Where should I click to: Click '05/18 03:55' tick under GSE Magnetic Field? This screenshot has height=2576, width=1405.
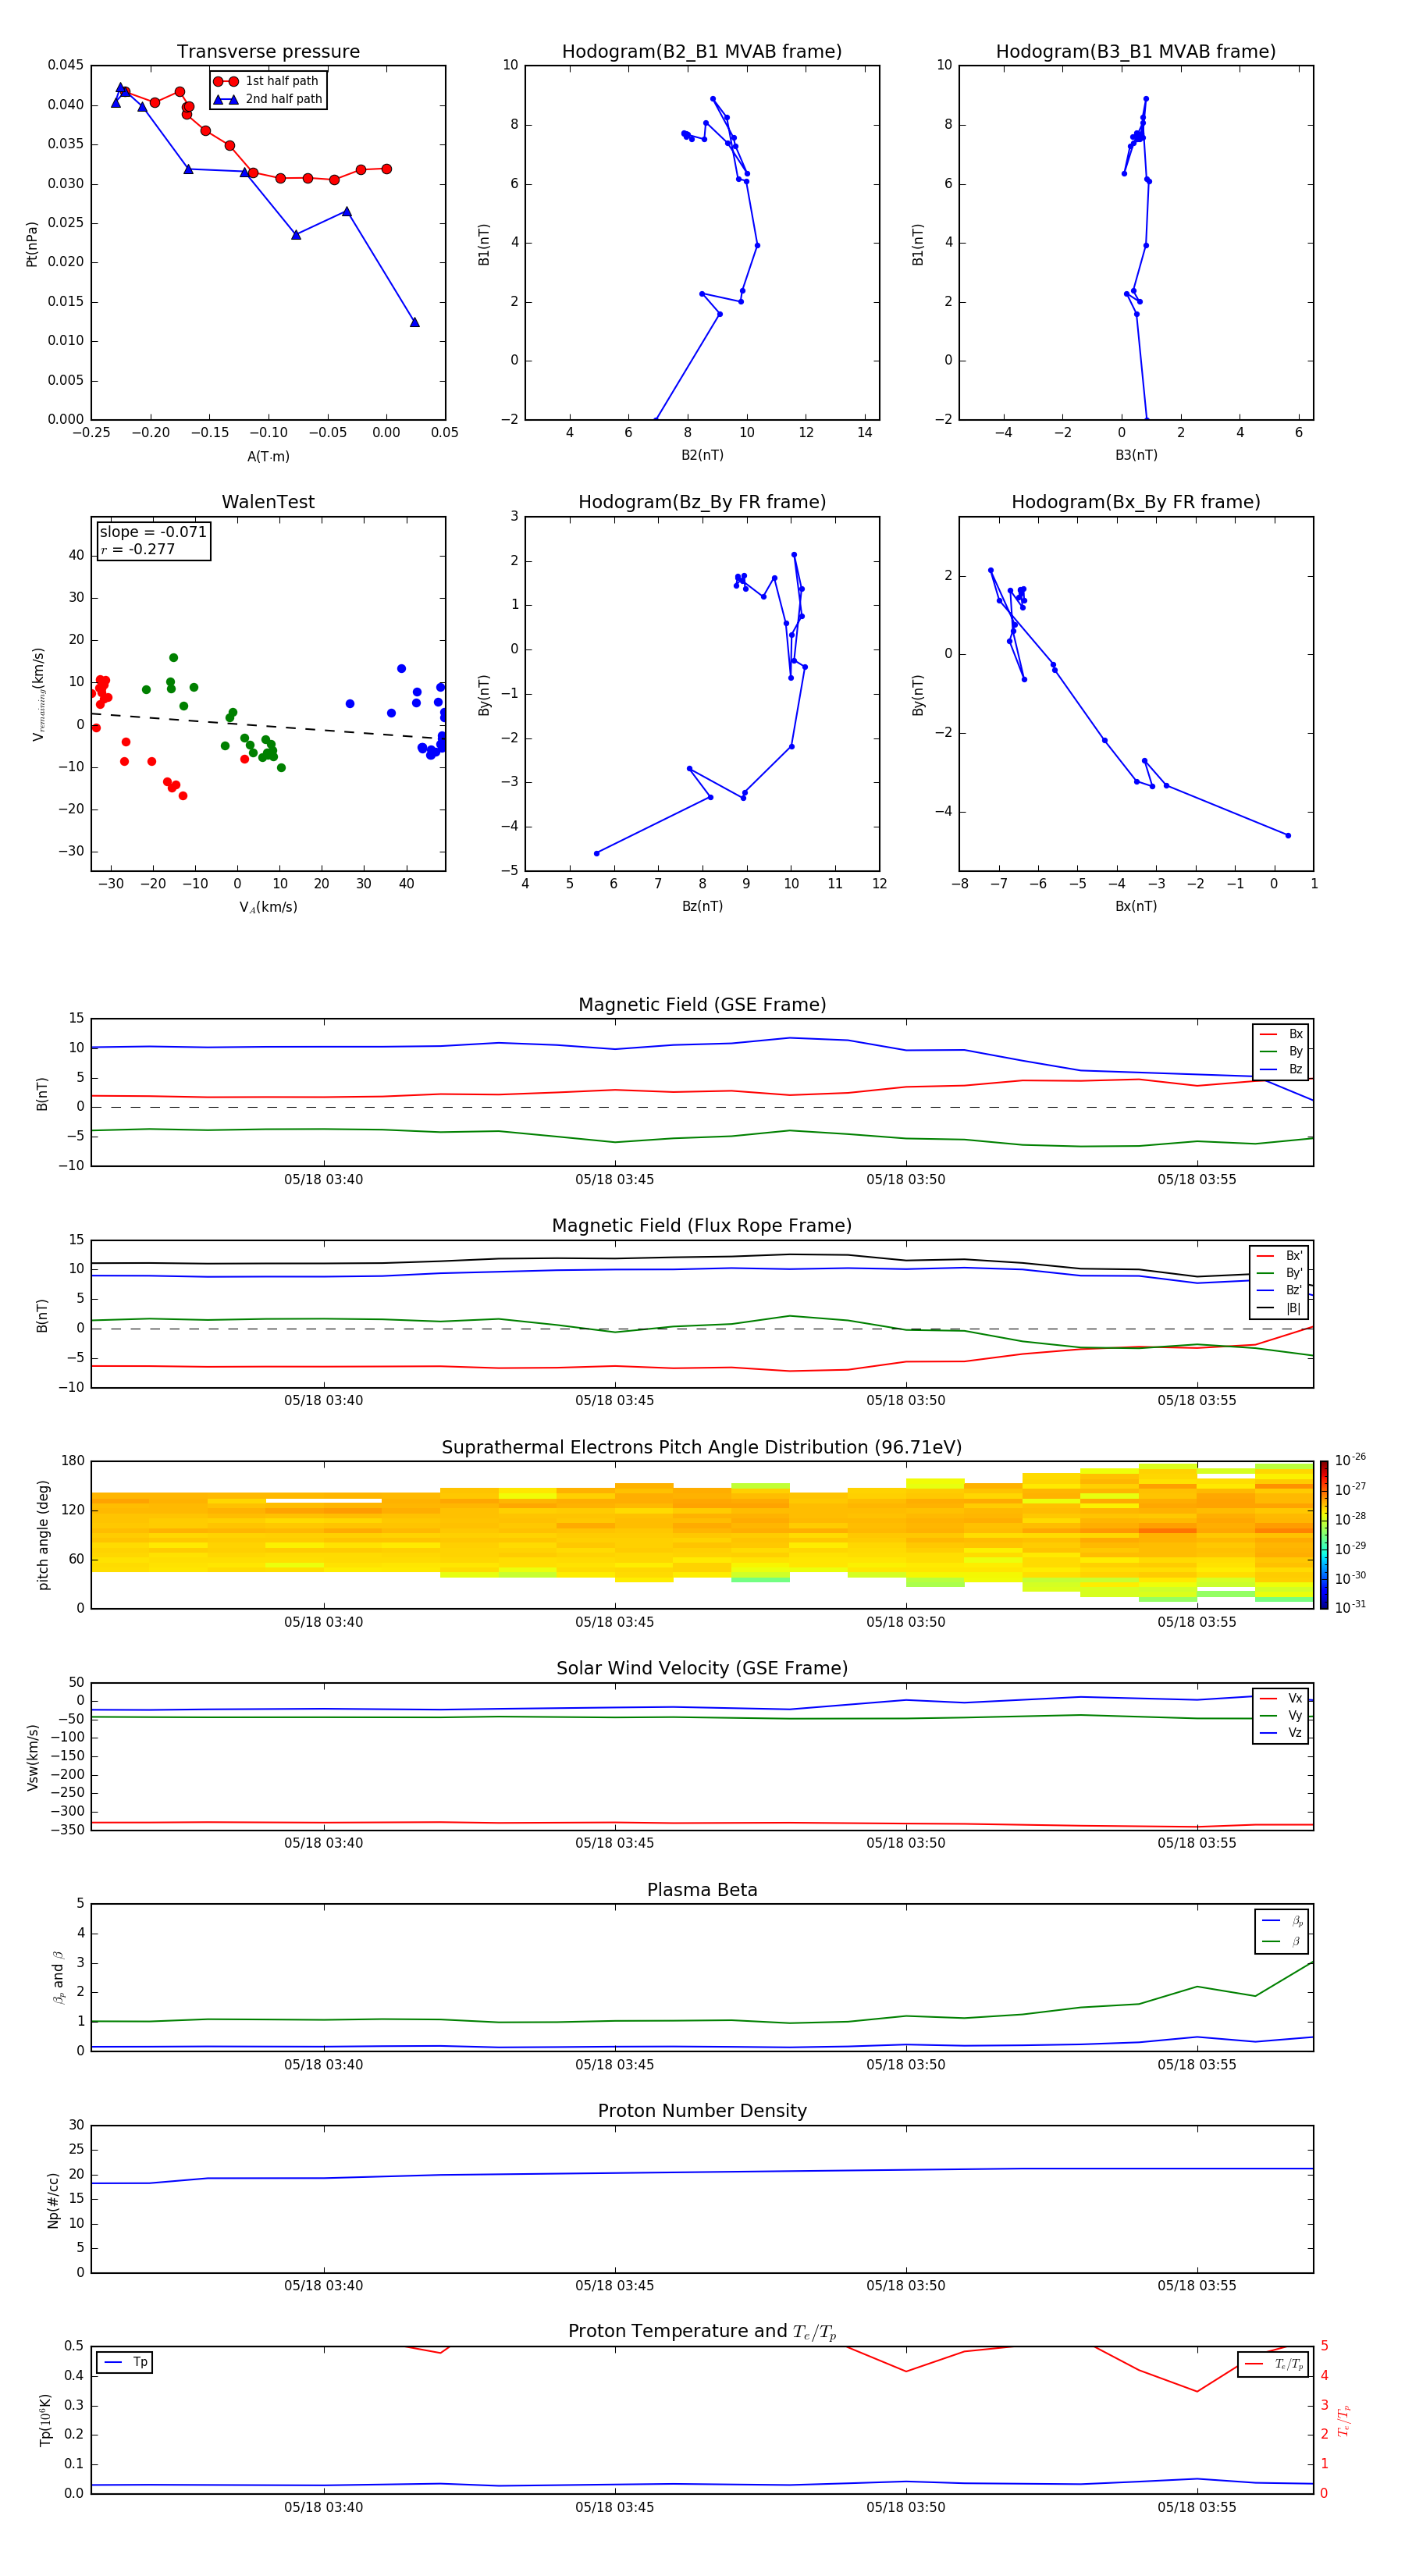click(1197, 1180)
